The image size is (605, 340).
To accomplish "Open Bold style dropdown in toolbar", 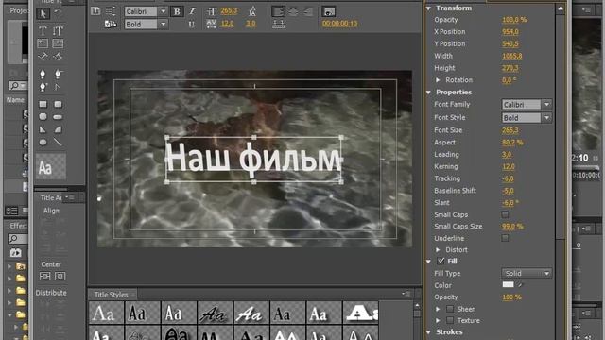I will pyautogui.click(x=164, y=25).
